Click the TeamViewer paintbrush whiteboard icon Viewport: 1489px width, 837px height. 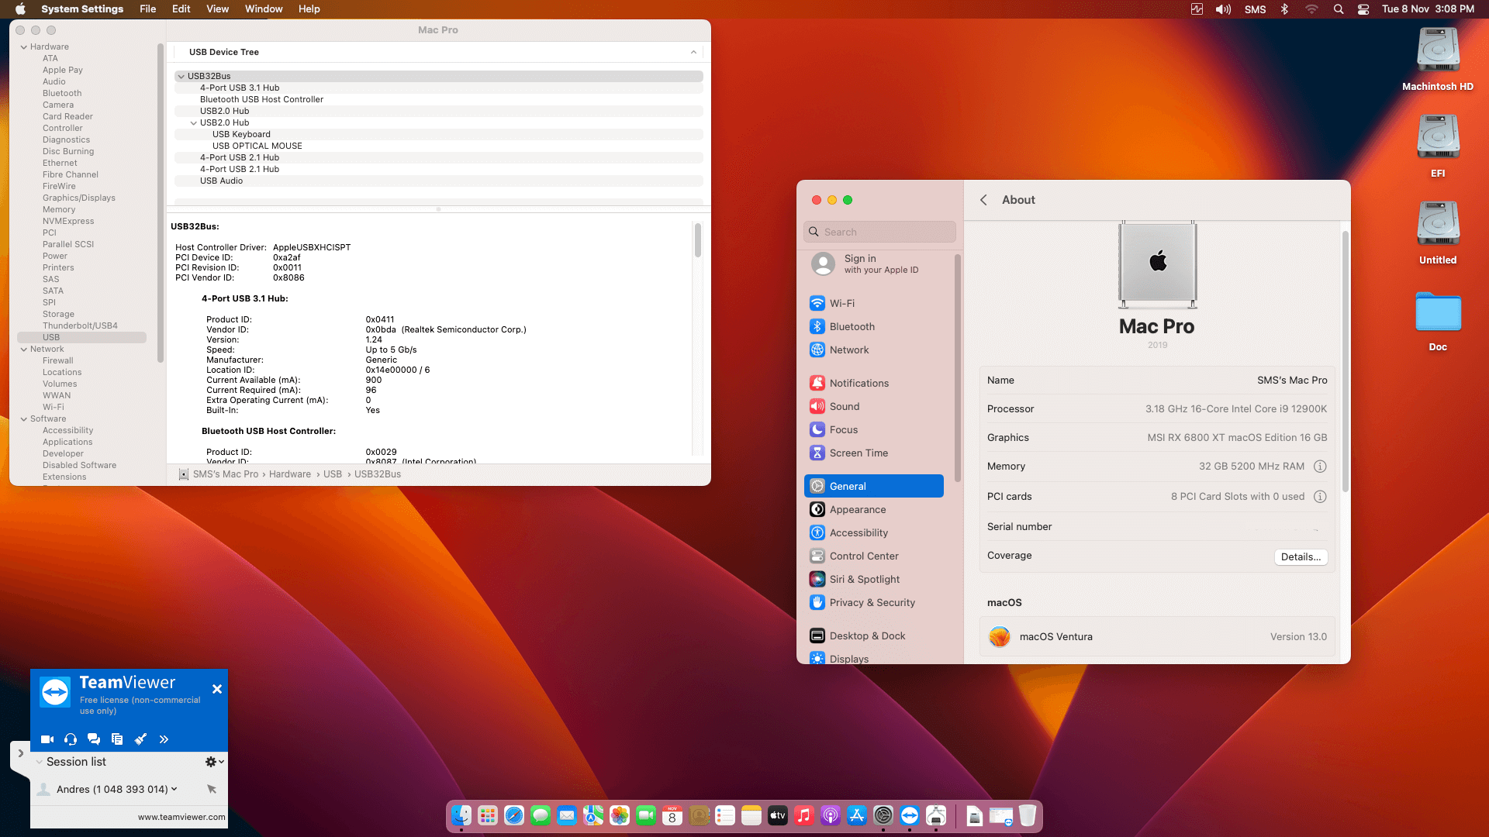140,739
